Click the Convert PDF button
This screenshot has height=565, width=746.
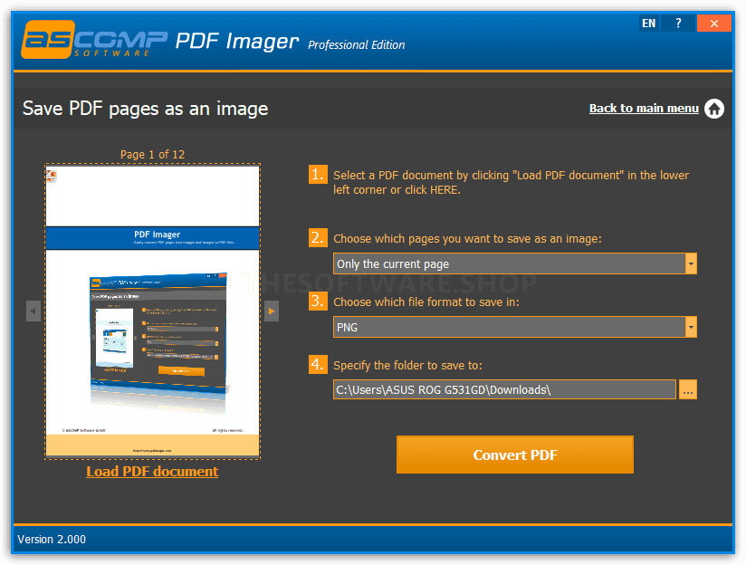[515, 455]
